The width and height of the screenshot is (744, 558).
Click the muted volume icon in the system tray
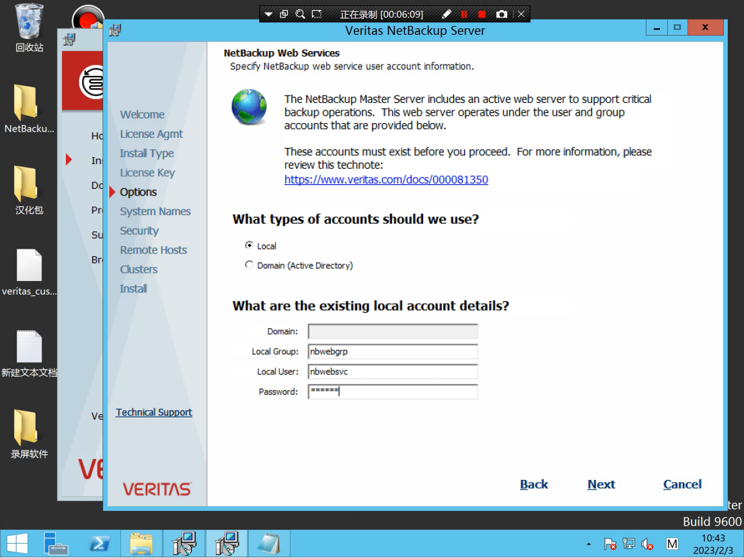[646, 544]
